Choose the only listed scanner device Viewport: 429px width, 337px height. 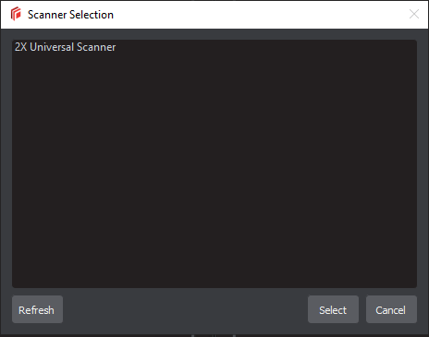pos(65,47)
